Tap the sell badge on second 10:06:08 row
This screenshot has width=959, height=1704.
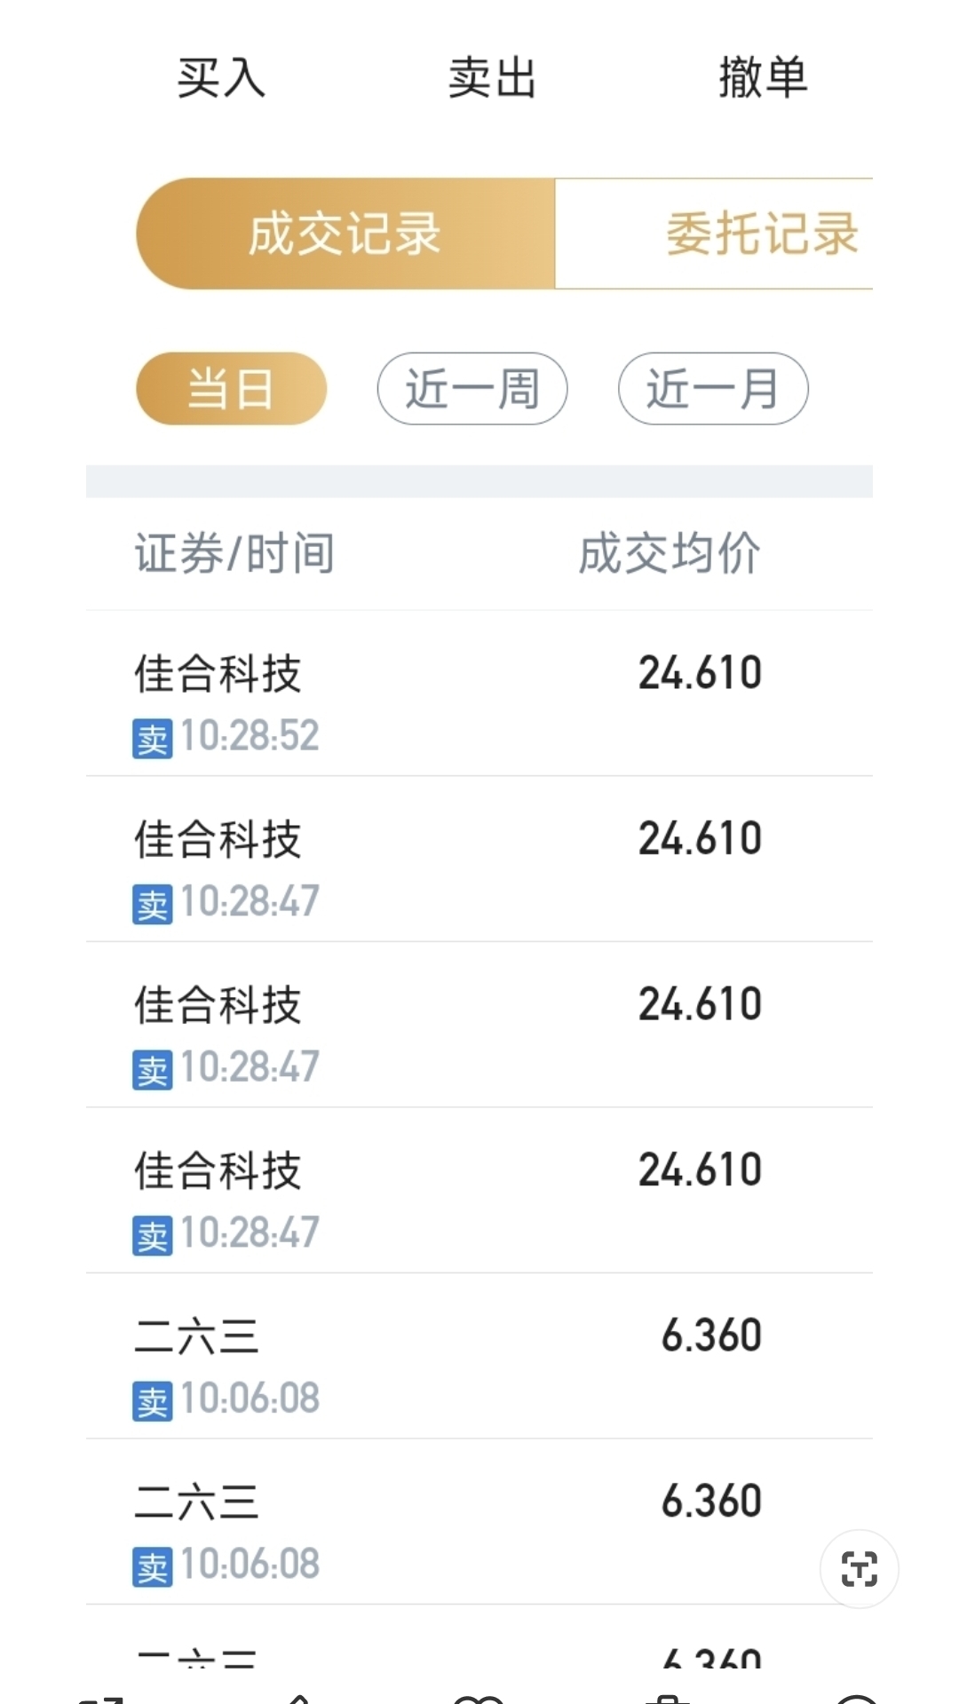[153, 1567]
